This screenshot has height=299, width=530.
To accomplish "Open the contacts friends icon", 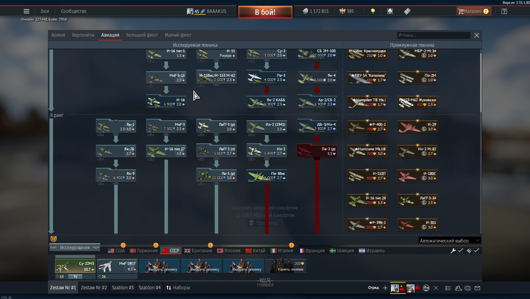I will [458, 288].
